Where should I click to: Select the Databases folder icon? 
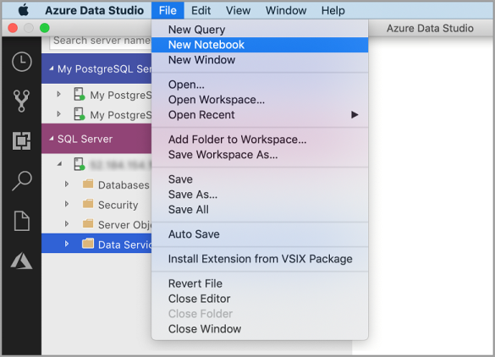(x=88, y=184)
